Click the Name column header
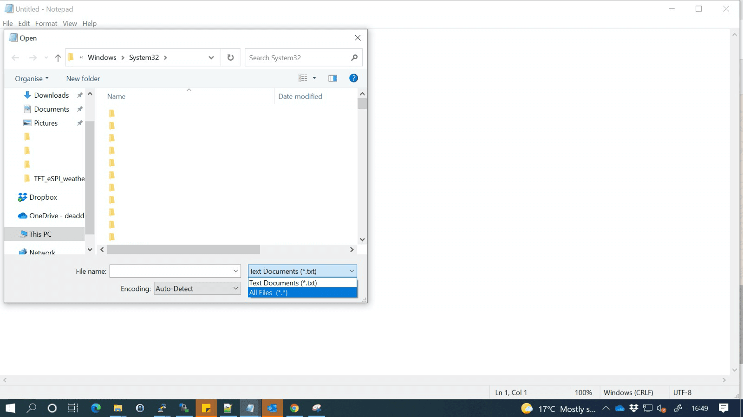This screenshot has height=417, width=743. pos(116,96)
